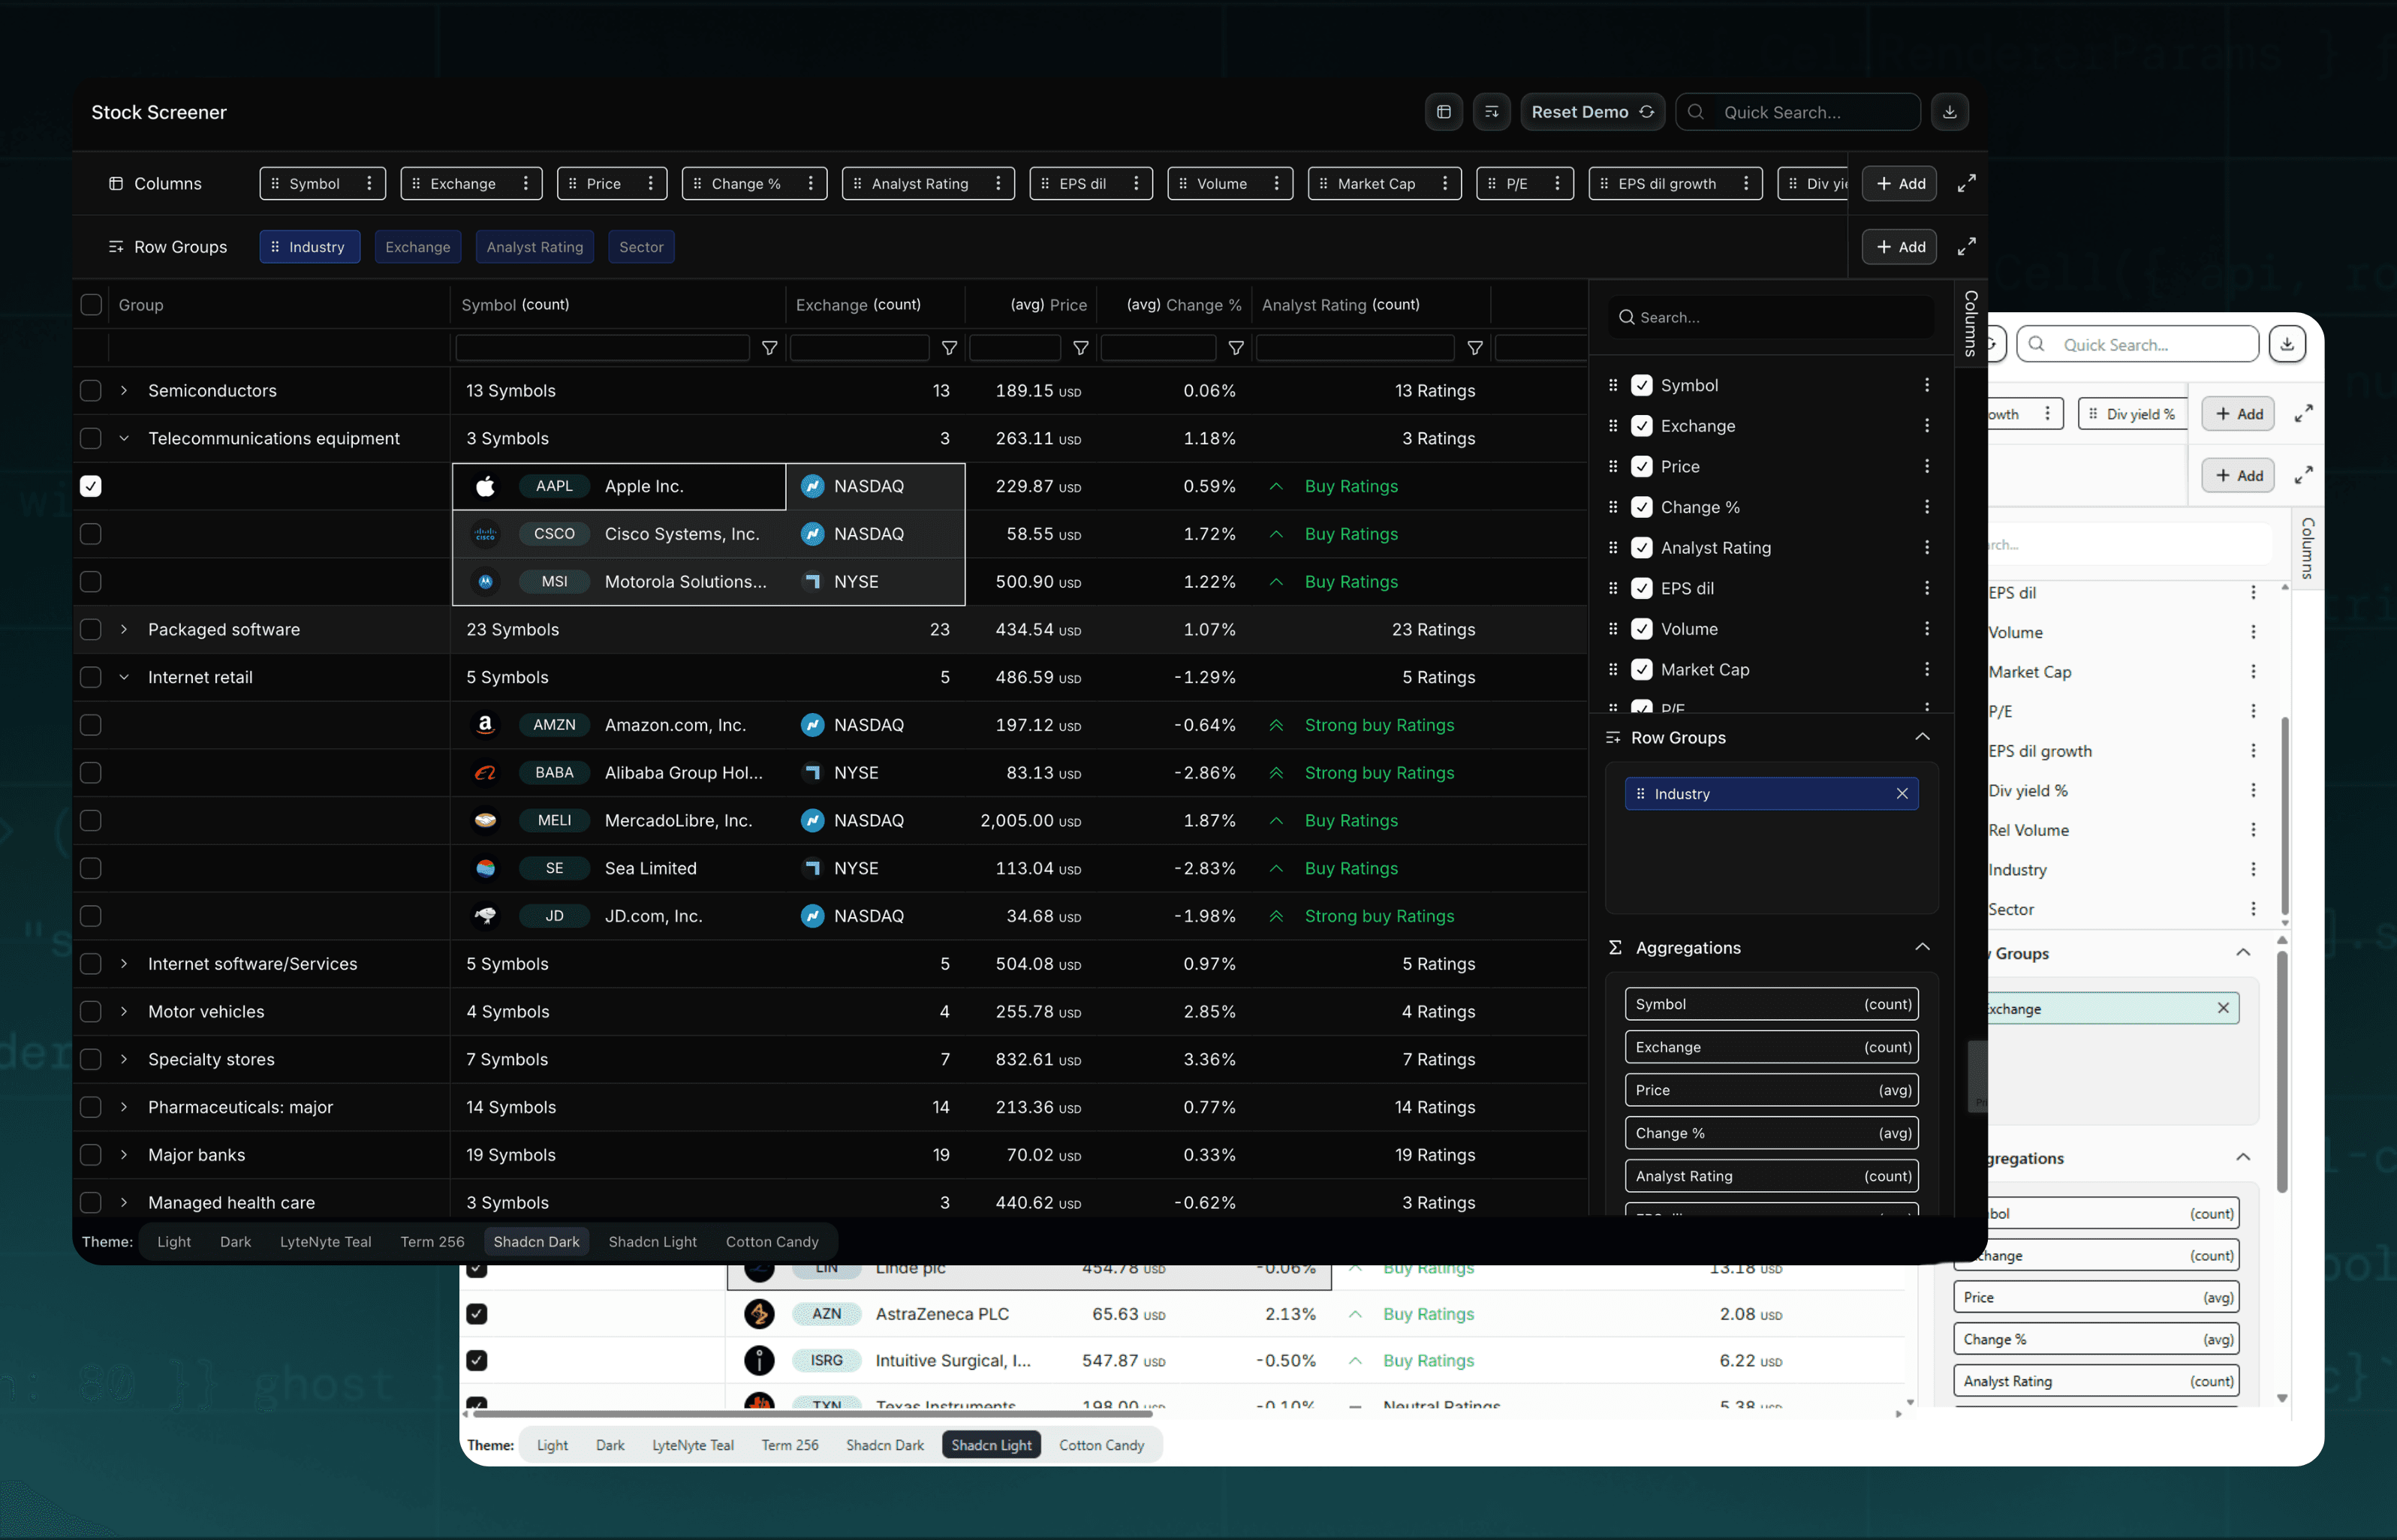Uncheck Market Cap in the Columns sidebar
Viewport: 2397px width, 1540px height.
1641,669
